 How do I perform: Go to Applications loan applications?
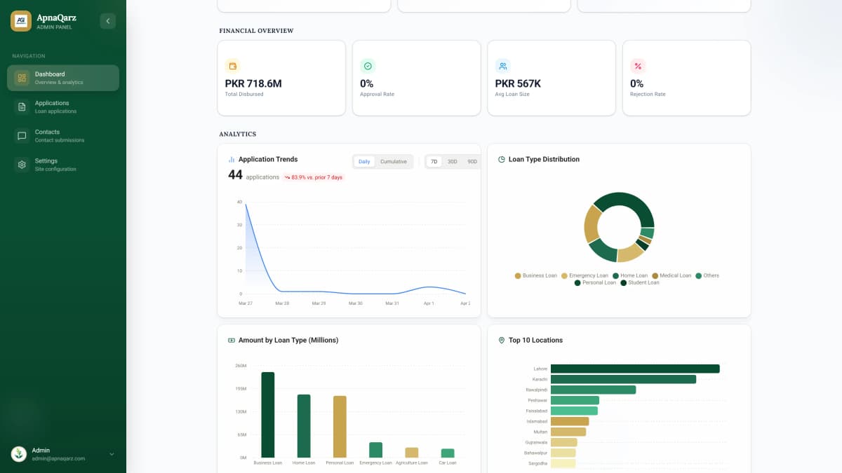[63, 107]
